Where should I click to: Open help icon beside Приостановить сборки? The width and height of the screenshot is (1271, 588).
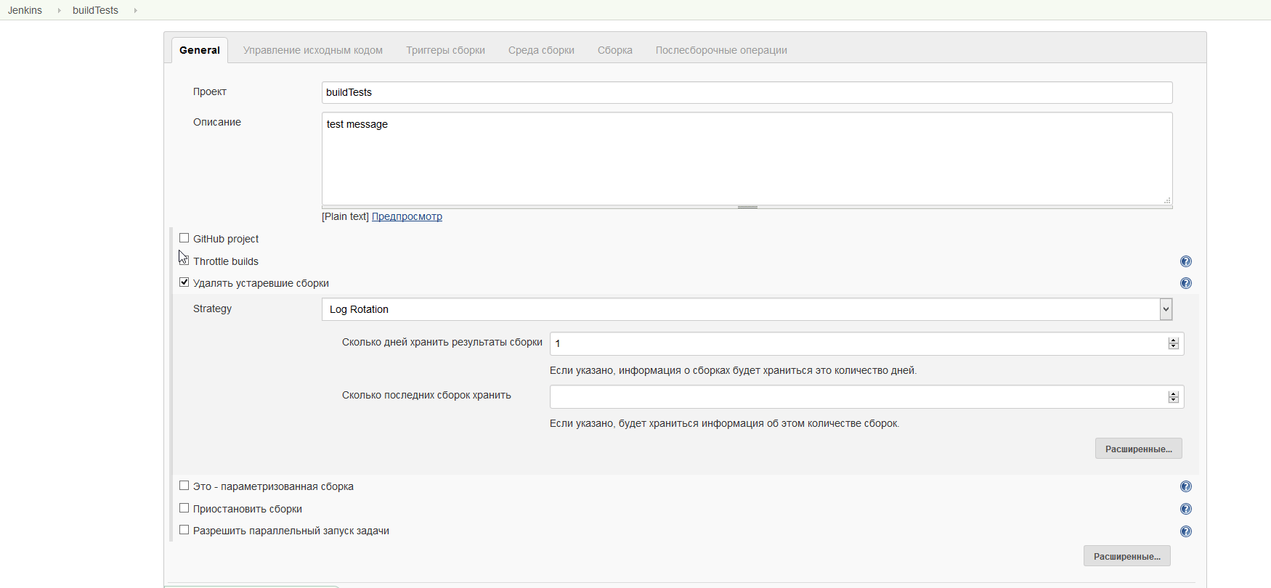click(x=1185, y=510)
